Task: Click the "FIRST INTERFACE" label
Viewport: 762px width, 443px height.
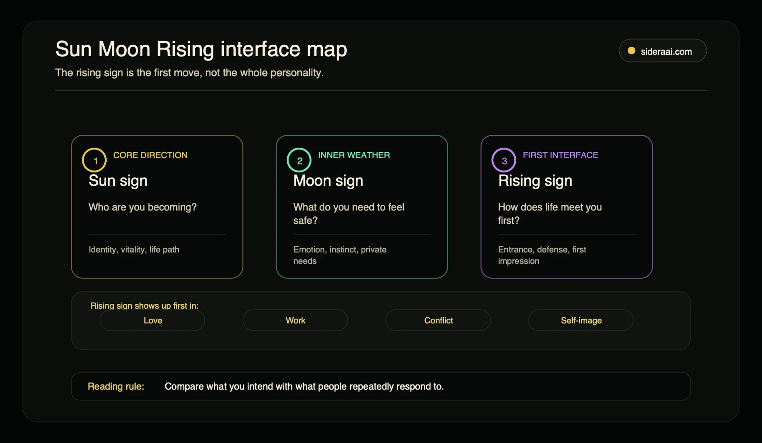Action: point(561,155)
